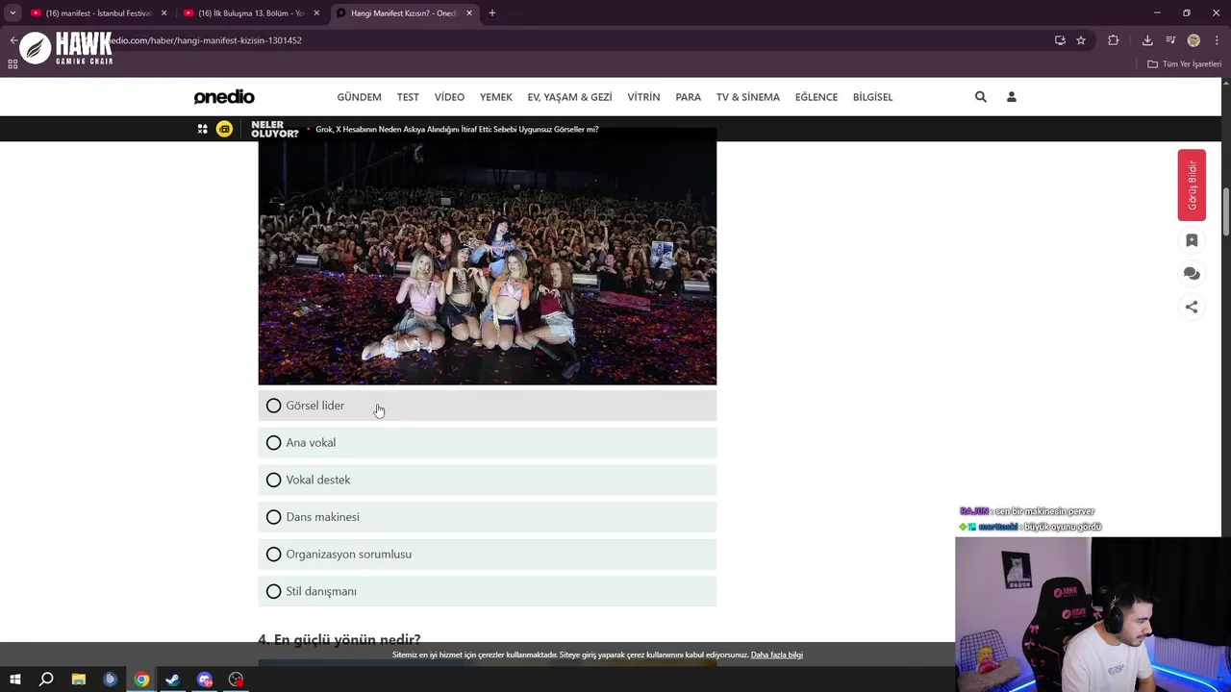Open Steam from the taskbar
The image size is (1231, 692).
coord(173,680)
